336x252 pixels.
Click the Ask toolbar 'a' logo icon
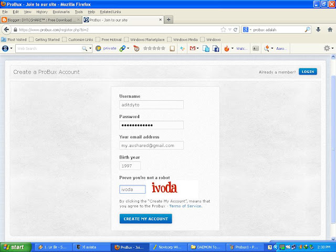pos(5,48)
